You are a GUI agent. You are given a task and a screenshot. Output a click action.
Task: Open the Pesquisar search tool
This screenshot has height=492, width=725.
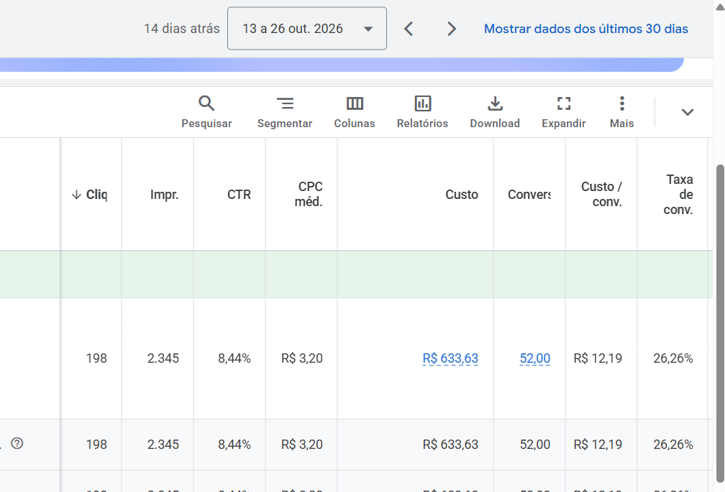[x=206, y=112]
